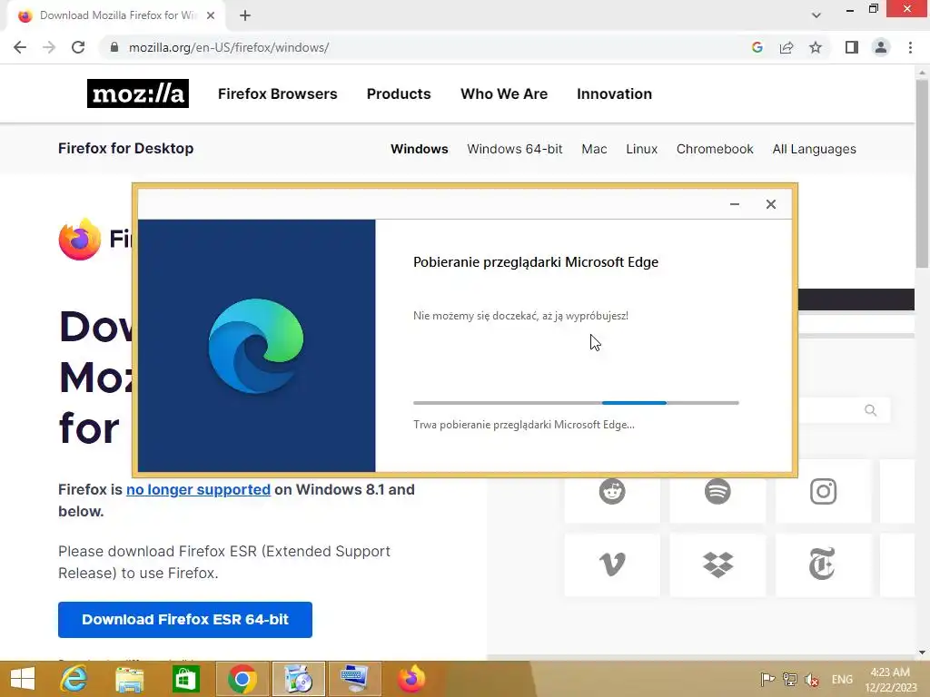Toggle Chrome side panel
This screenshot has height=697, width=930.
(852, 47)
